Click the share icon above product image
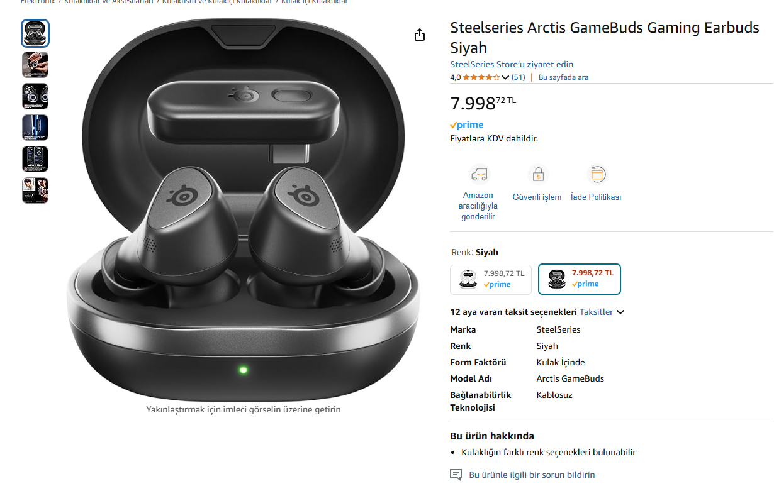This screenshot has width=774, height=486. (x=420, y=35)
